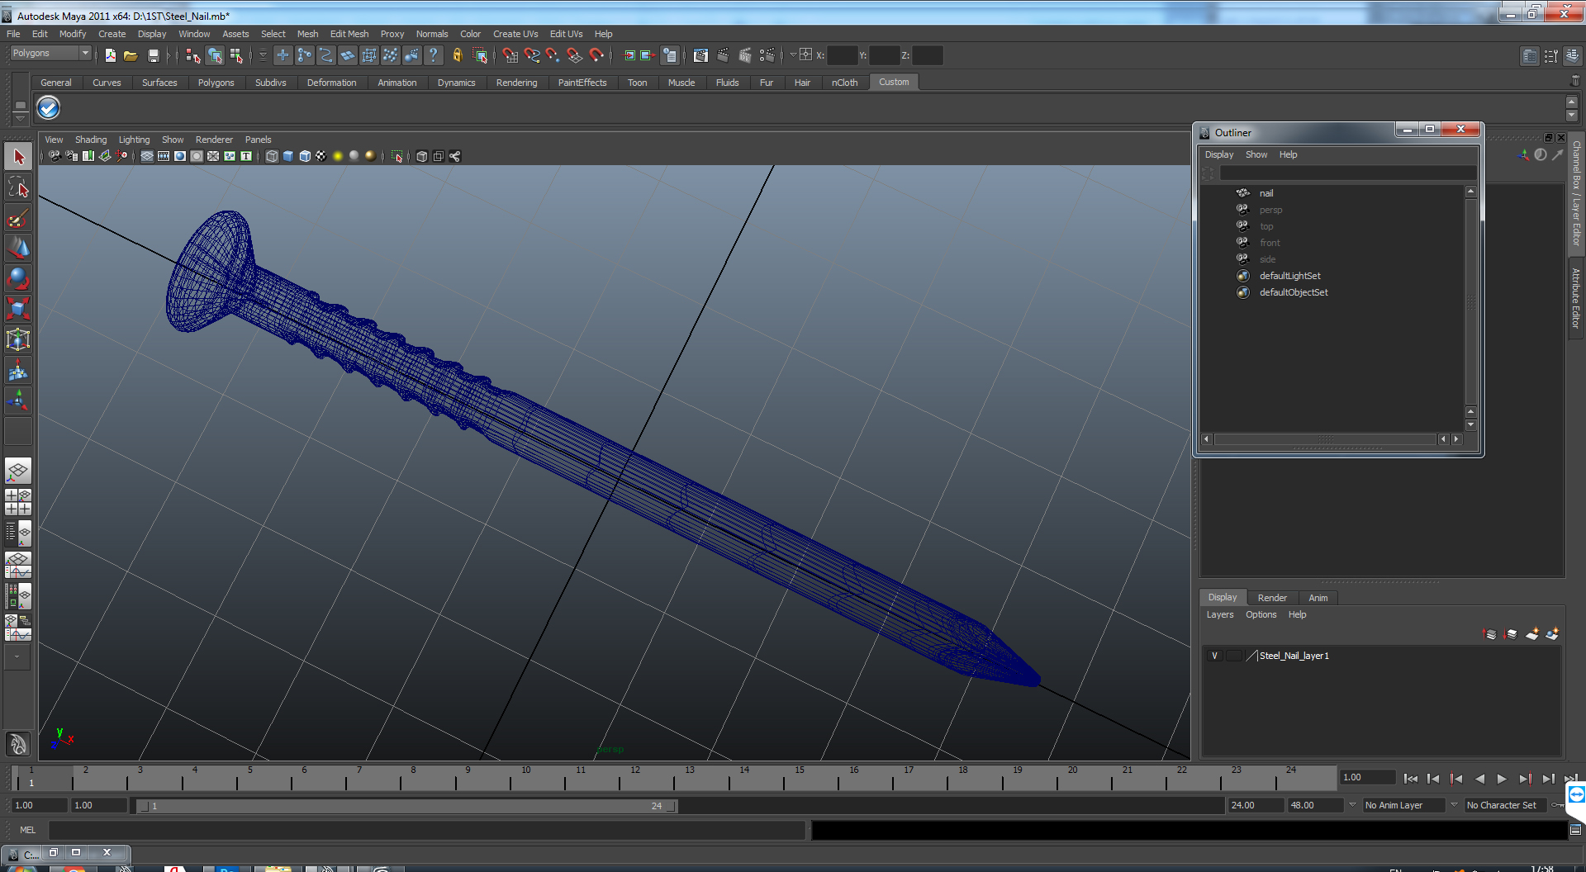The height and width of the screenshot is (872, 1586).
Task: Save the current scene
Action: [153, 55]
